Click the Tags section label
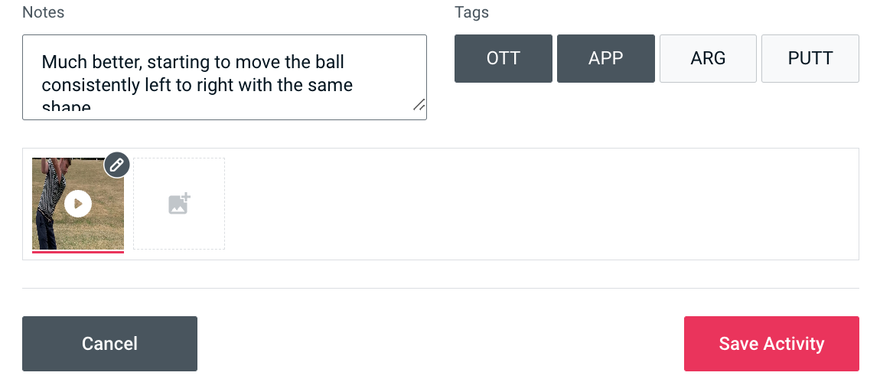 [471, 12]
